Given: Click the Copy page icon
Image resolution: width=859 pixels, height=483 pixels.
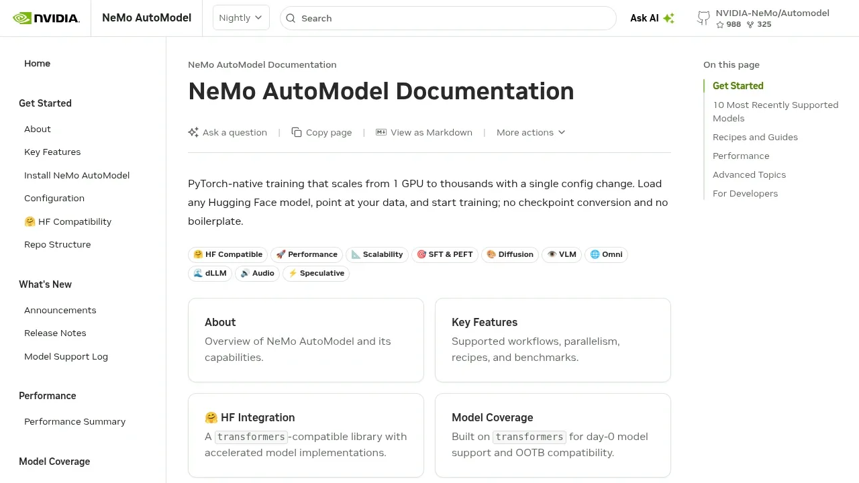Looking at the screenshot, I should coord(297,132).
